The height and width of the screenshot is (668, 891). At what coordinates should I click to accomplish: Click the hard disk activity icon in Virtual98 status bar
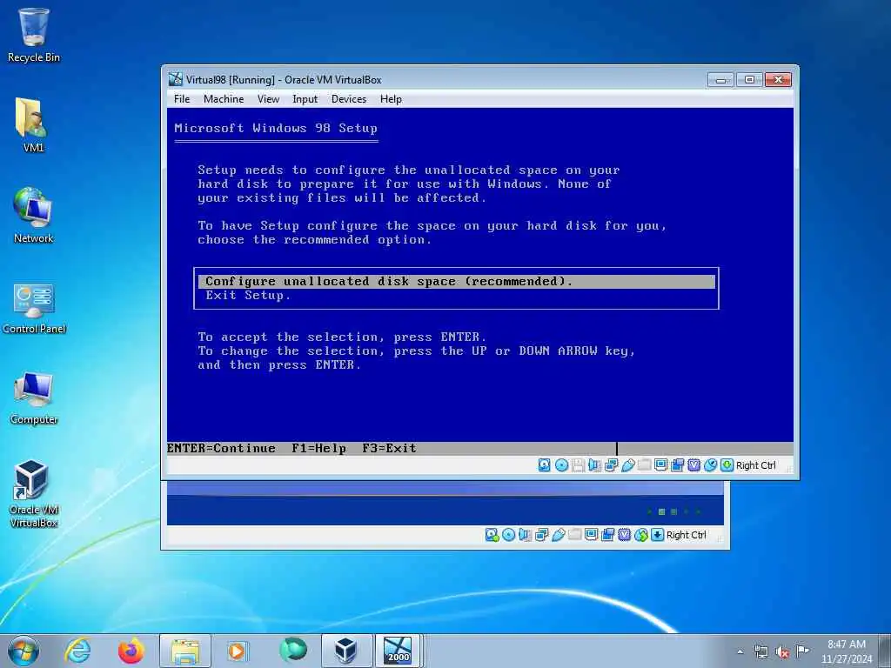pyautogui.click(x=545, y=465)
